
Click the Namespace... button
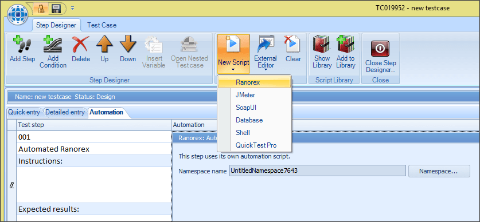[x=439, y=171]
